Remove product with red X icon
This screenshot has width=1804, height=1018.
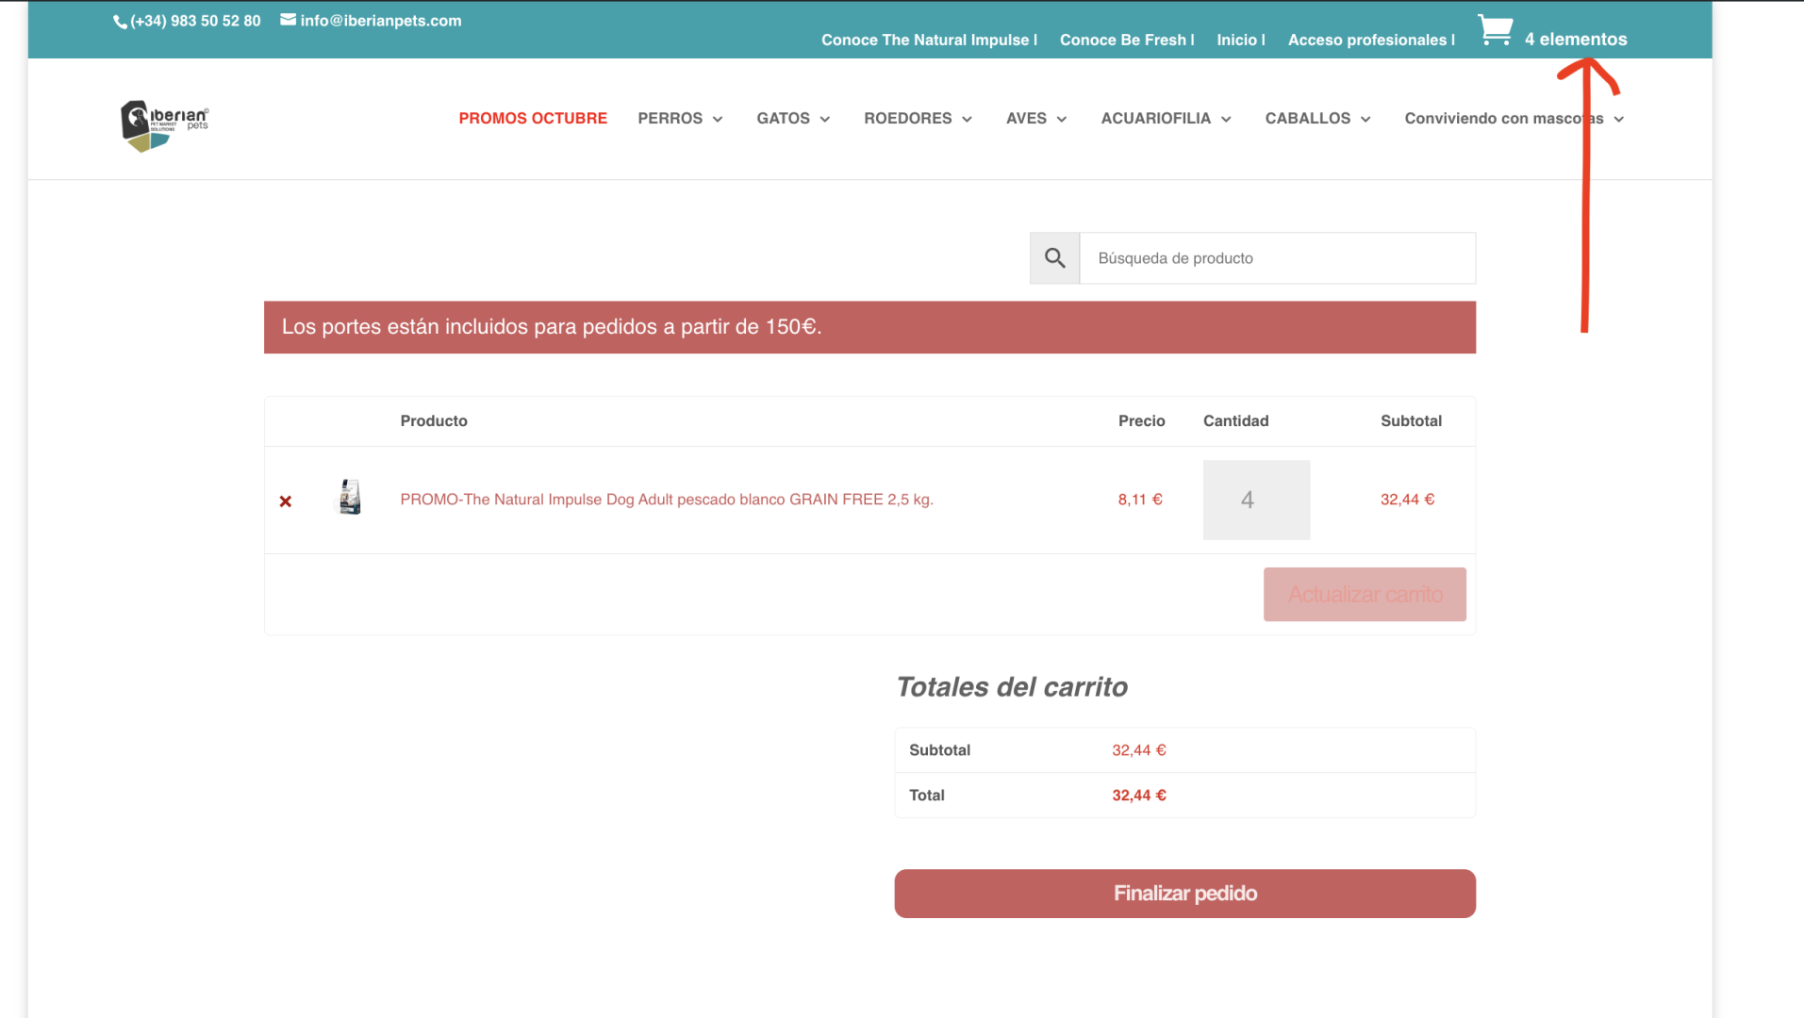click(286, 501)
